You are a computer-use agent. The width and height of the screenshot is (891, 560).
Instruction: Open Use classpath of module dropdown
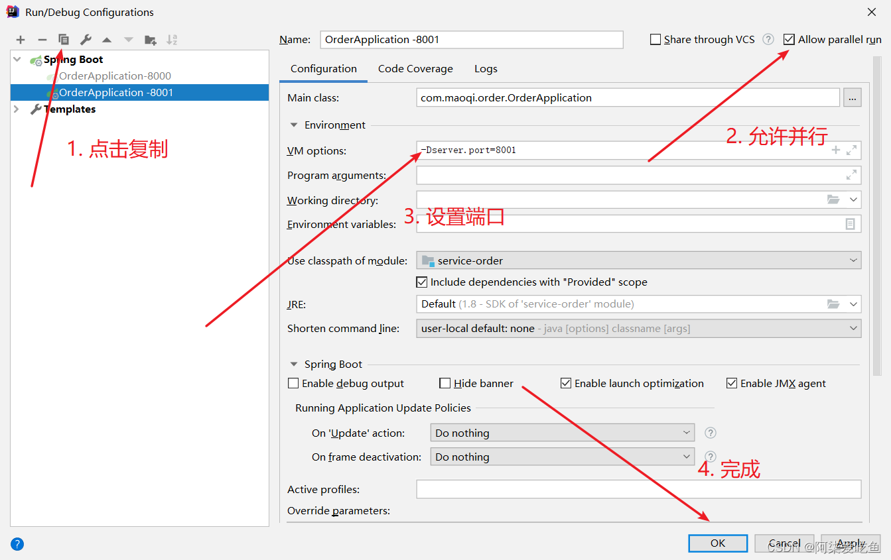coord(638,261)
